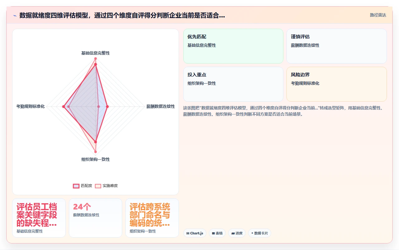Toggle the 匹配度 legend entry
399x250 pixels.
coord(83,186)
